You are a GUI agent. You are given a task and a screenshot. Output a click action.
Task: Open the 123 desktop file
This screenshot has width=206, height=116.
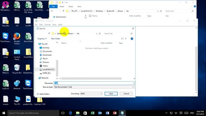(x=17, y=22)
